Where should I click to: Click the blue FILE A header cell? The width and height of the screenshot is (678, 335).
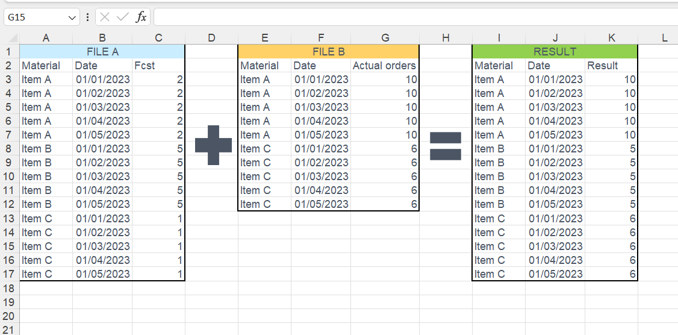(x=102, y=52)
